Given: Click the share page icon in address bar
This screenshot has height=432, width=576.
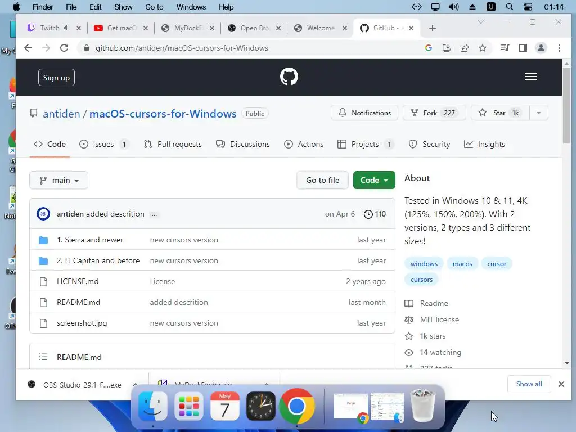Looking at the screenshot, I should click(x=464, y=48).
